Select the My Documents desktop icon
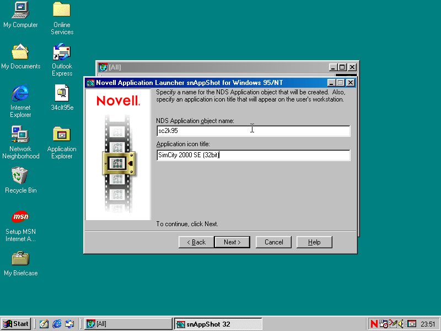The image size is (441, 331). (x=20, y=52)
